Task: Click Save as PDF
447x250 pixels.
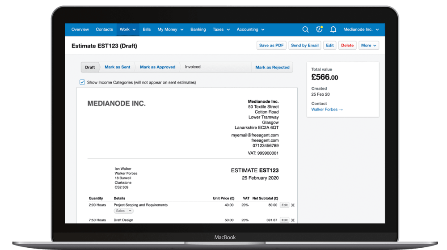Action: pos(271,45)
